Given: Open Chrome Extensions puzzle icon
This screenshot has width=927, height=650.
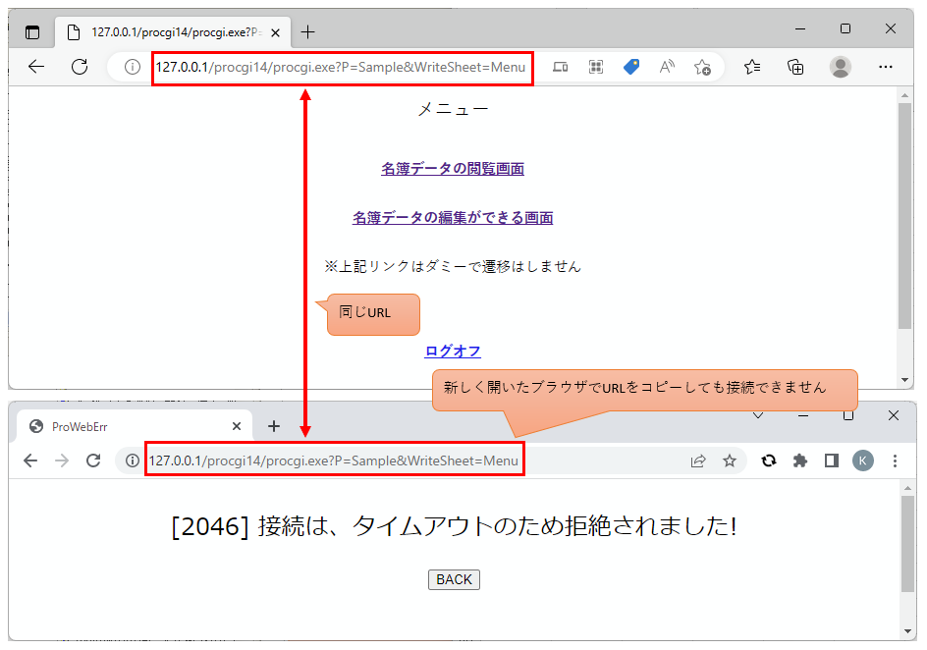Looking at the screenshot, I should tap(800, 460).
